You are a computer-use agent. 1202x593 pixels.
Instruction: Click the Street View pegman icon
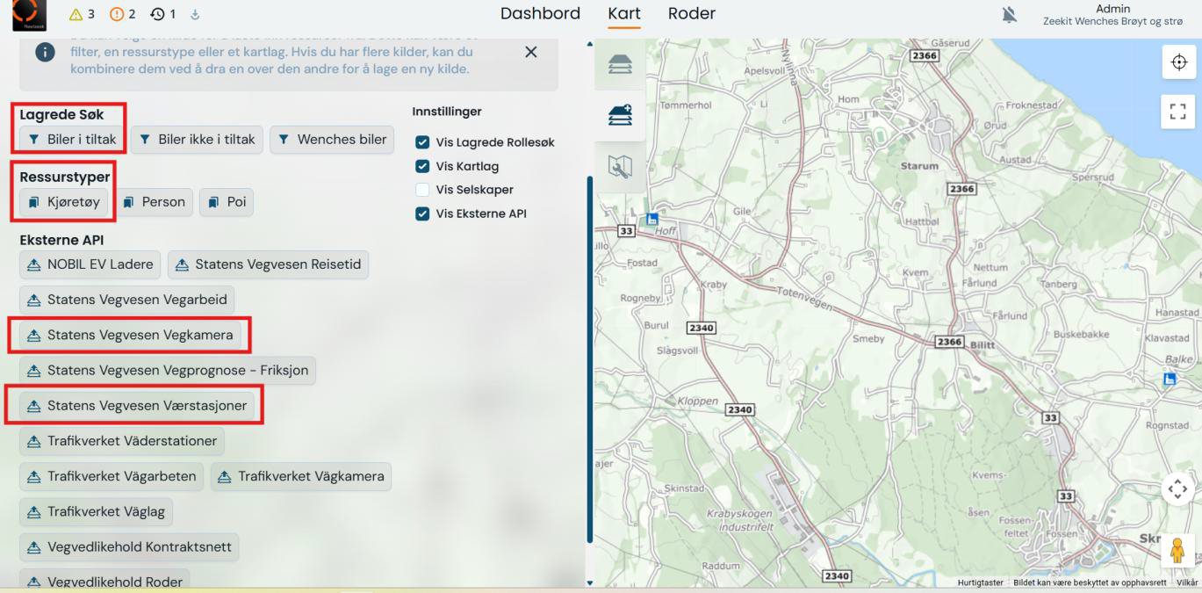(x=1179, y=550)
